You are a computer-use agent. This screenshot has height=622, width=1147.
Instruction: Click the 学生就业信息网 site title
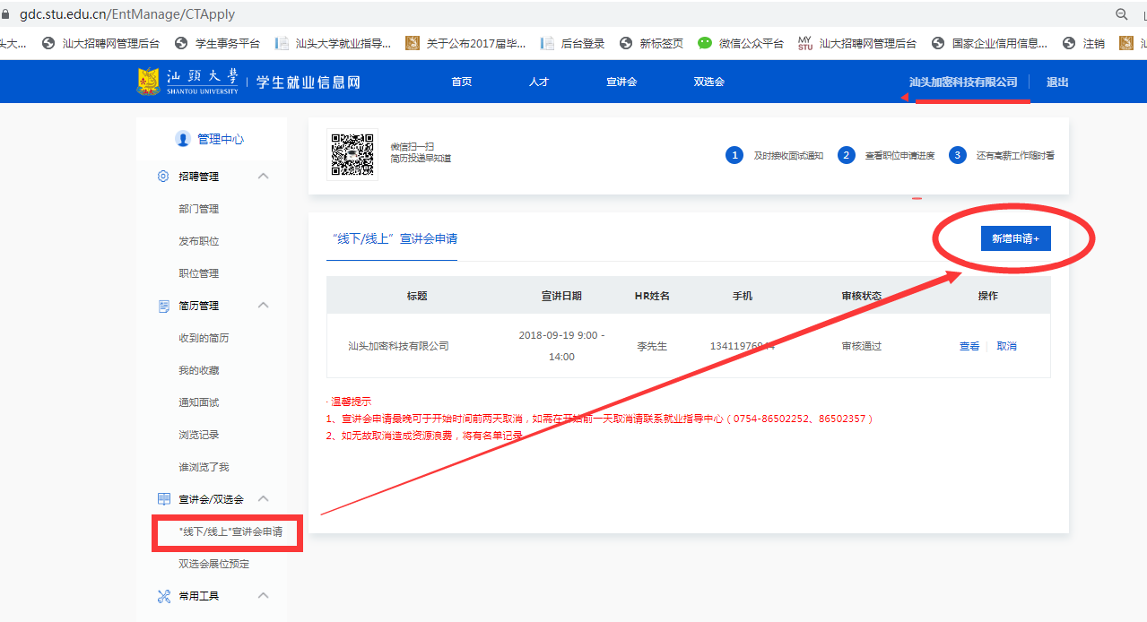[x=308, y=82]
